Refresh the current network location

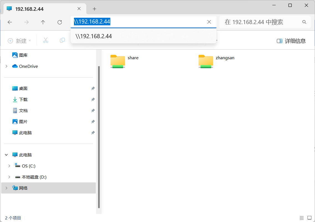pyautogui.click(x=60, y=22)
